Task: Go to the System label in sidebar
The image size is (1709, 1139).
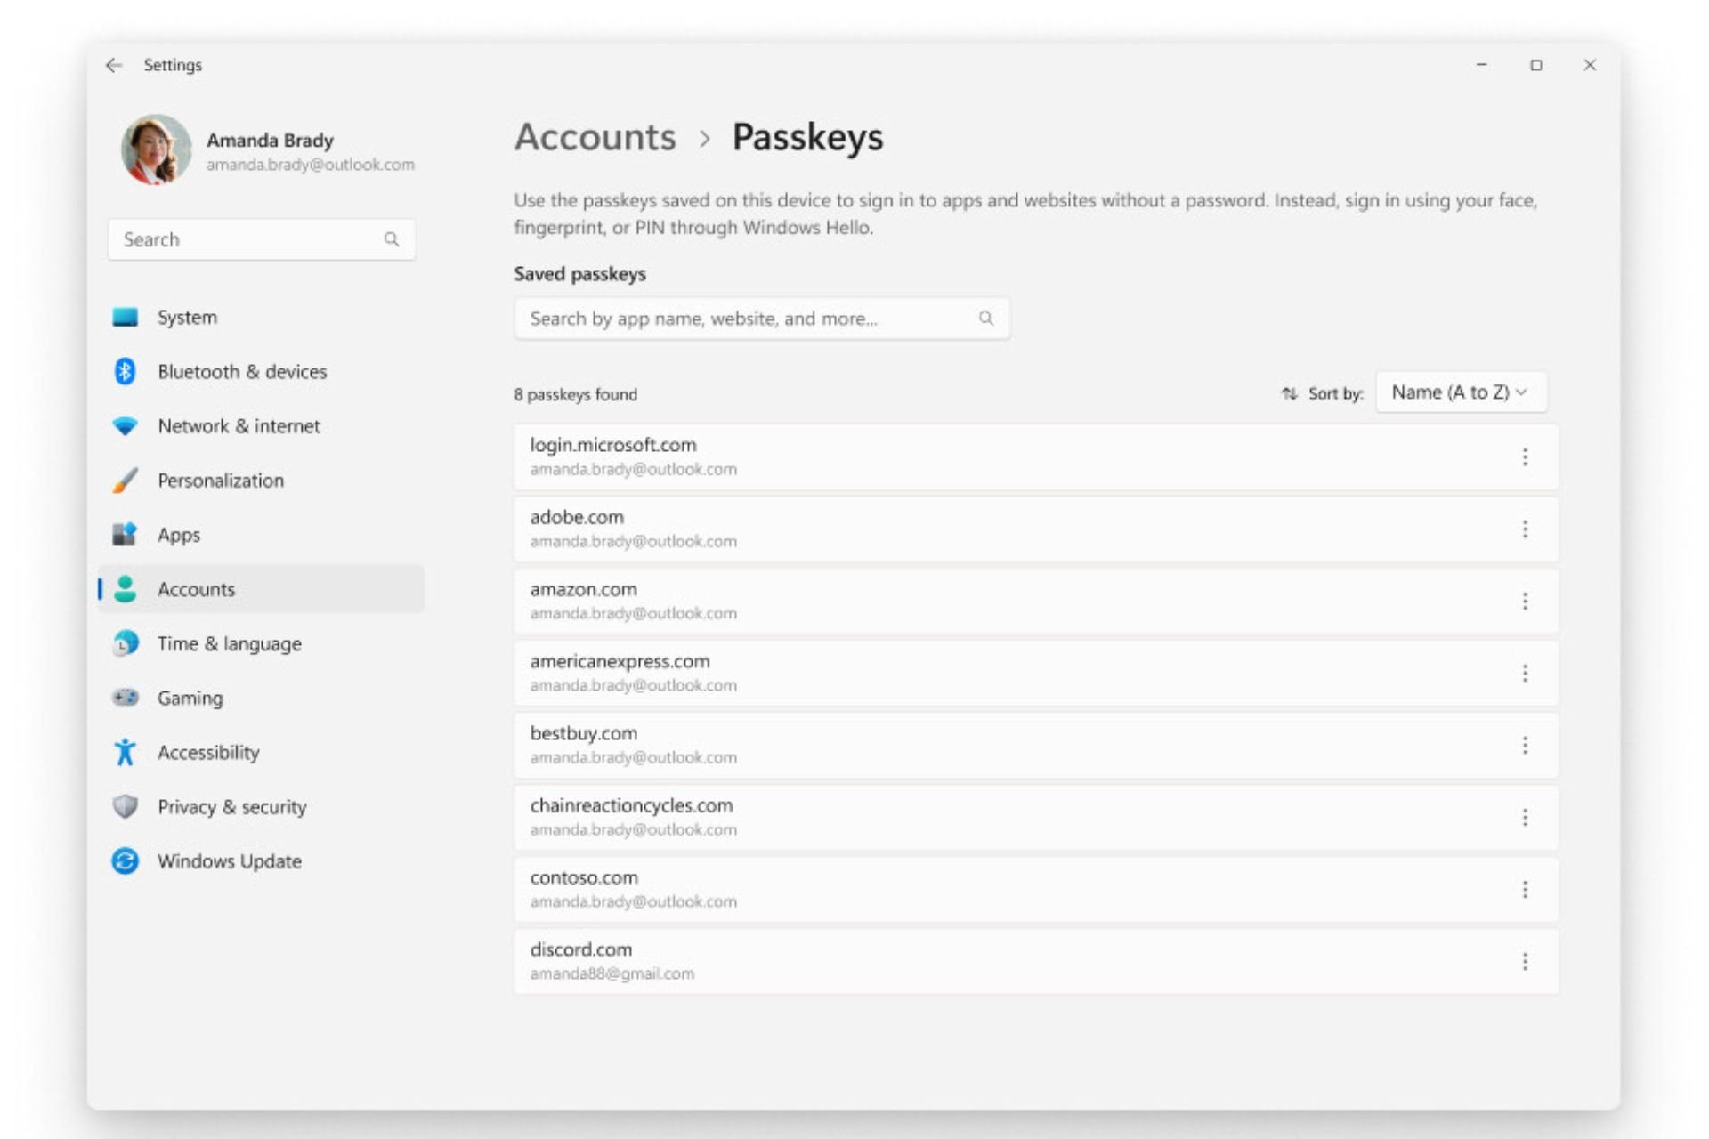Action: pos(187,318)
